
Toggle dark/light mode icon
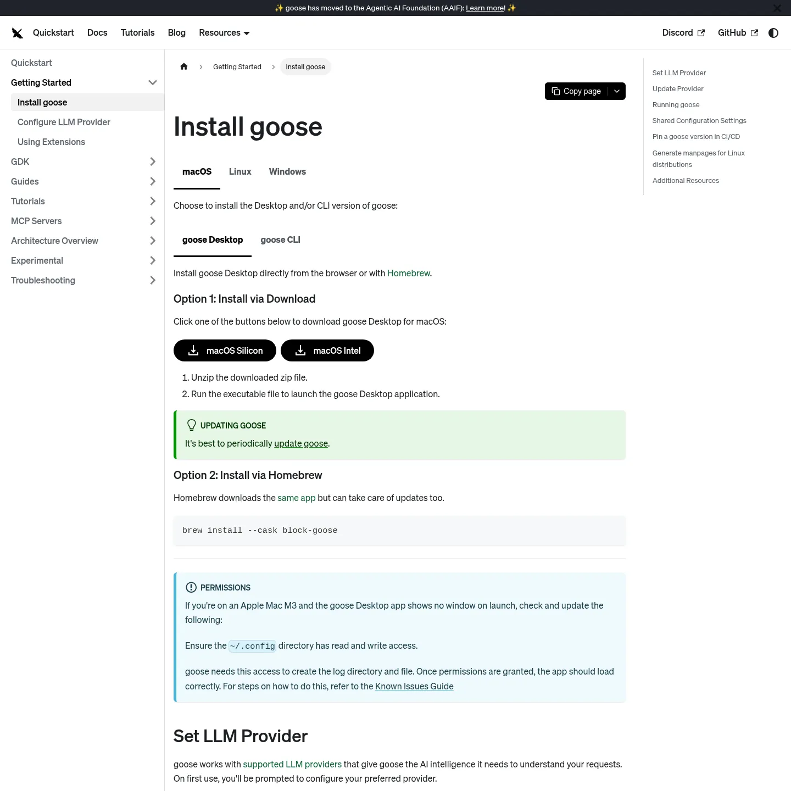point(773,33)
